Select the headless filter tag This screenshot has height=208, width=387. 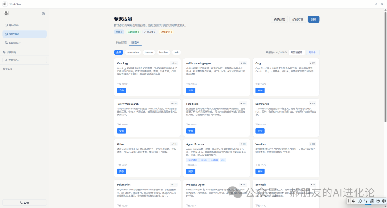(x=164, y=53)
